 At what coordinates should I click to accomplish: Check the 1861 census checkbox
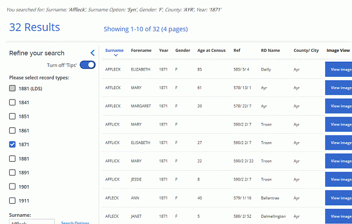click(12, 131)
